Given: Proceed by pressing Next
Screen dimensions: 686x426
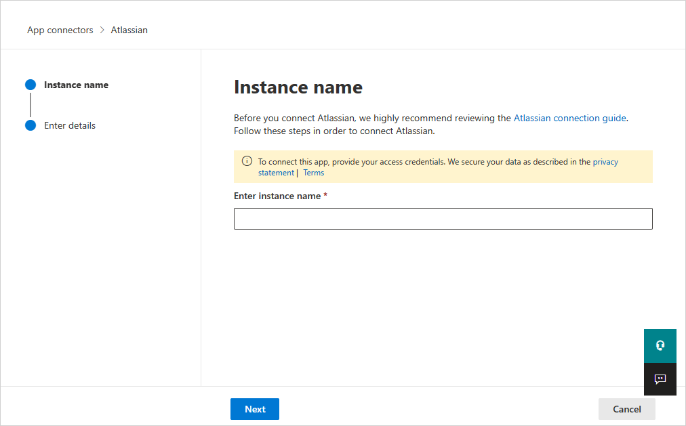Looking at the screenshot, I should click(x=254, y=409).
